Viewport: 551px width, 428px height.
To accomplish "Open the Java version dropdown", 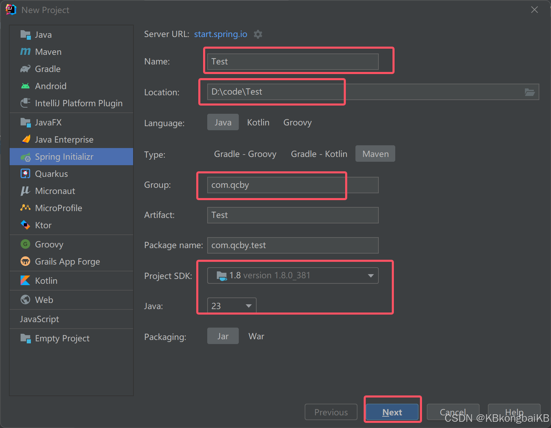I will 232,306.
